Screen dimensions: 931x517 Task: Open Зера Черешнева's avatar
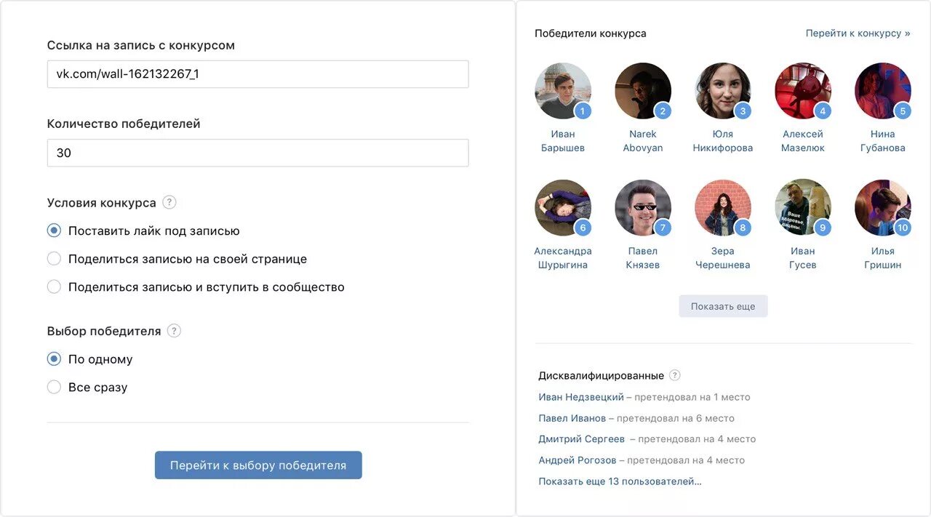[x=722, y=208]
